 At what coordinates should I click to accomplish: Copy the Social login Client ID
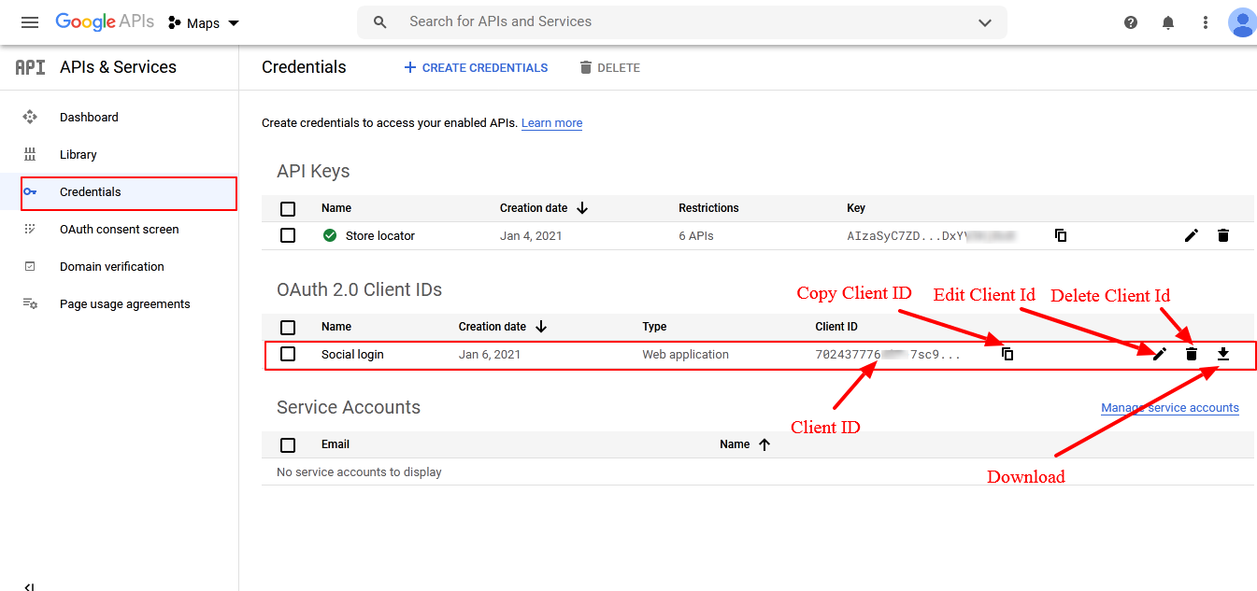(1007, 354)
